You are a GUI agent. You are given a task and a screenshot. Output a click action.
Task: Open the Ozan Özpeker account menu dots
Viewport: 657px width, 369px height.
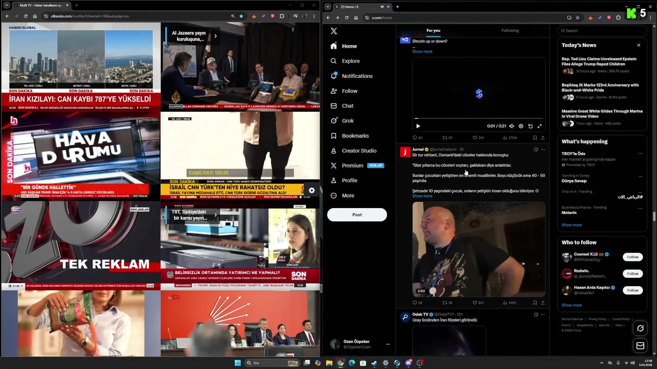[388, 344]
